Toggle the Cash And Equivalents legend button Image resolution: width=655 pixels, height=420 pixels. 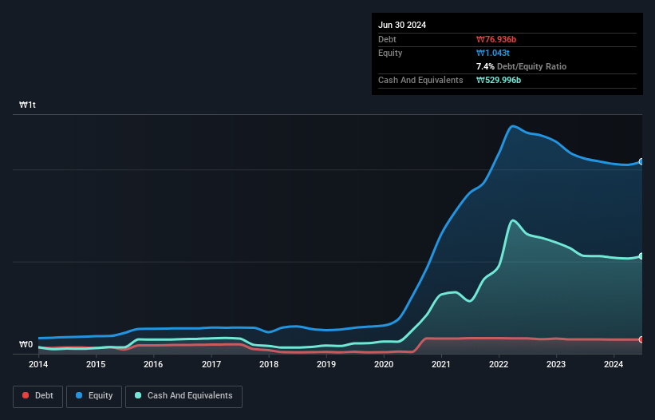[x=183, y=396]
